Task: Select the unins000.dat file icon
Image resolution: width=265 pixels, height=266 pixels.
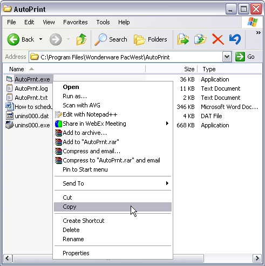Action: (x=10, y=116)
